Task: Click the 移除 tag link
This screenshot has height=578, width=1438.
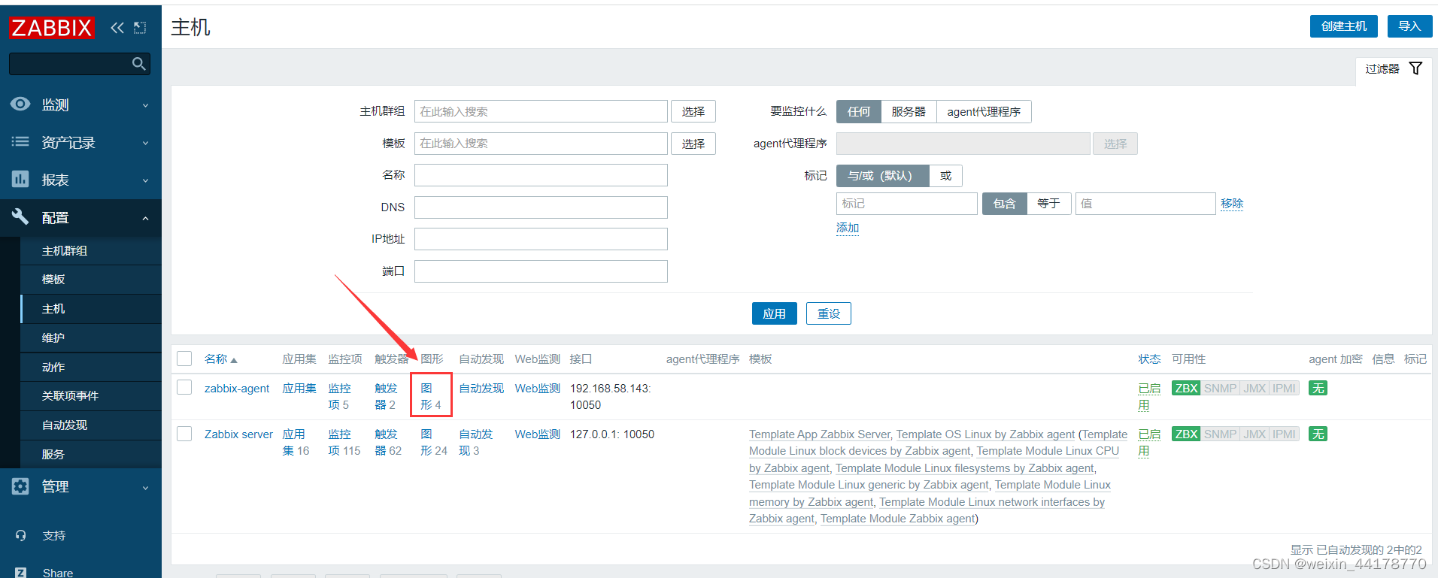Action: [x=1232, y=204]
